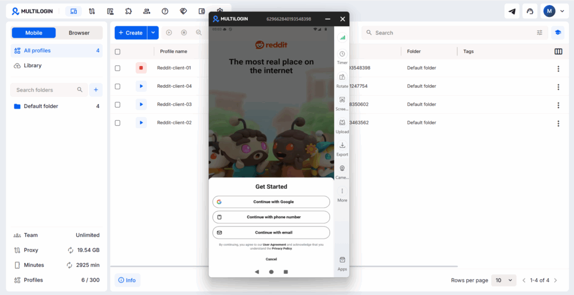This screenshot has width=574, height=295.
Task: Switch to the Browser tab
Action: 79,33
